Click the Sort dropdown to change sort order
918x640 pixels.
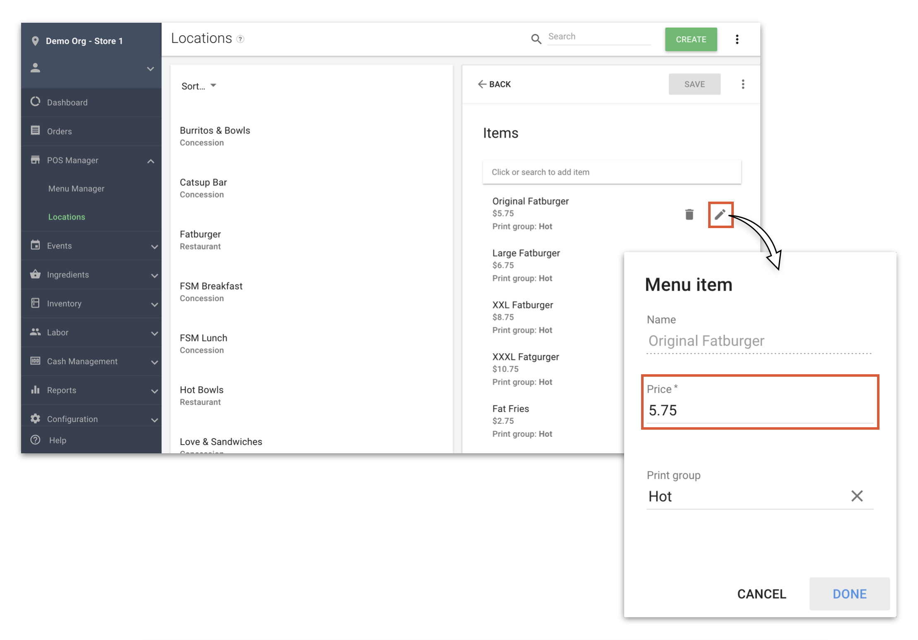point(198,86)
